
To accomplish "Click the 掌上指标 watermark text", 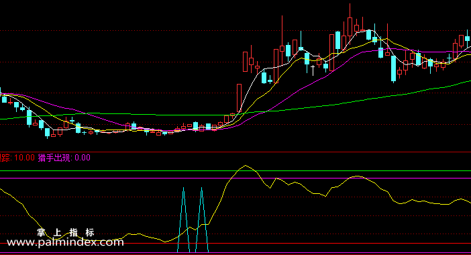I will [66, 232].
